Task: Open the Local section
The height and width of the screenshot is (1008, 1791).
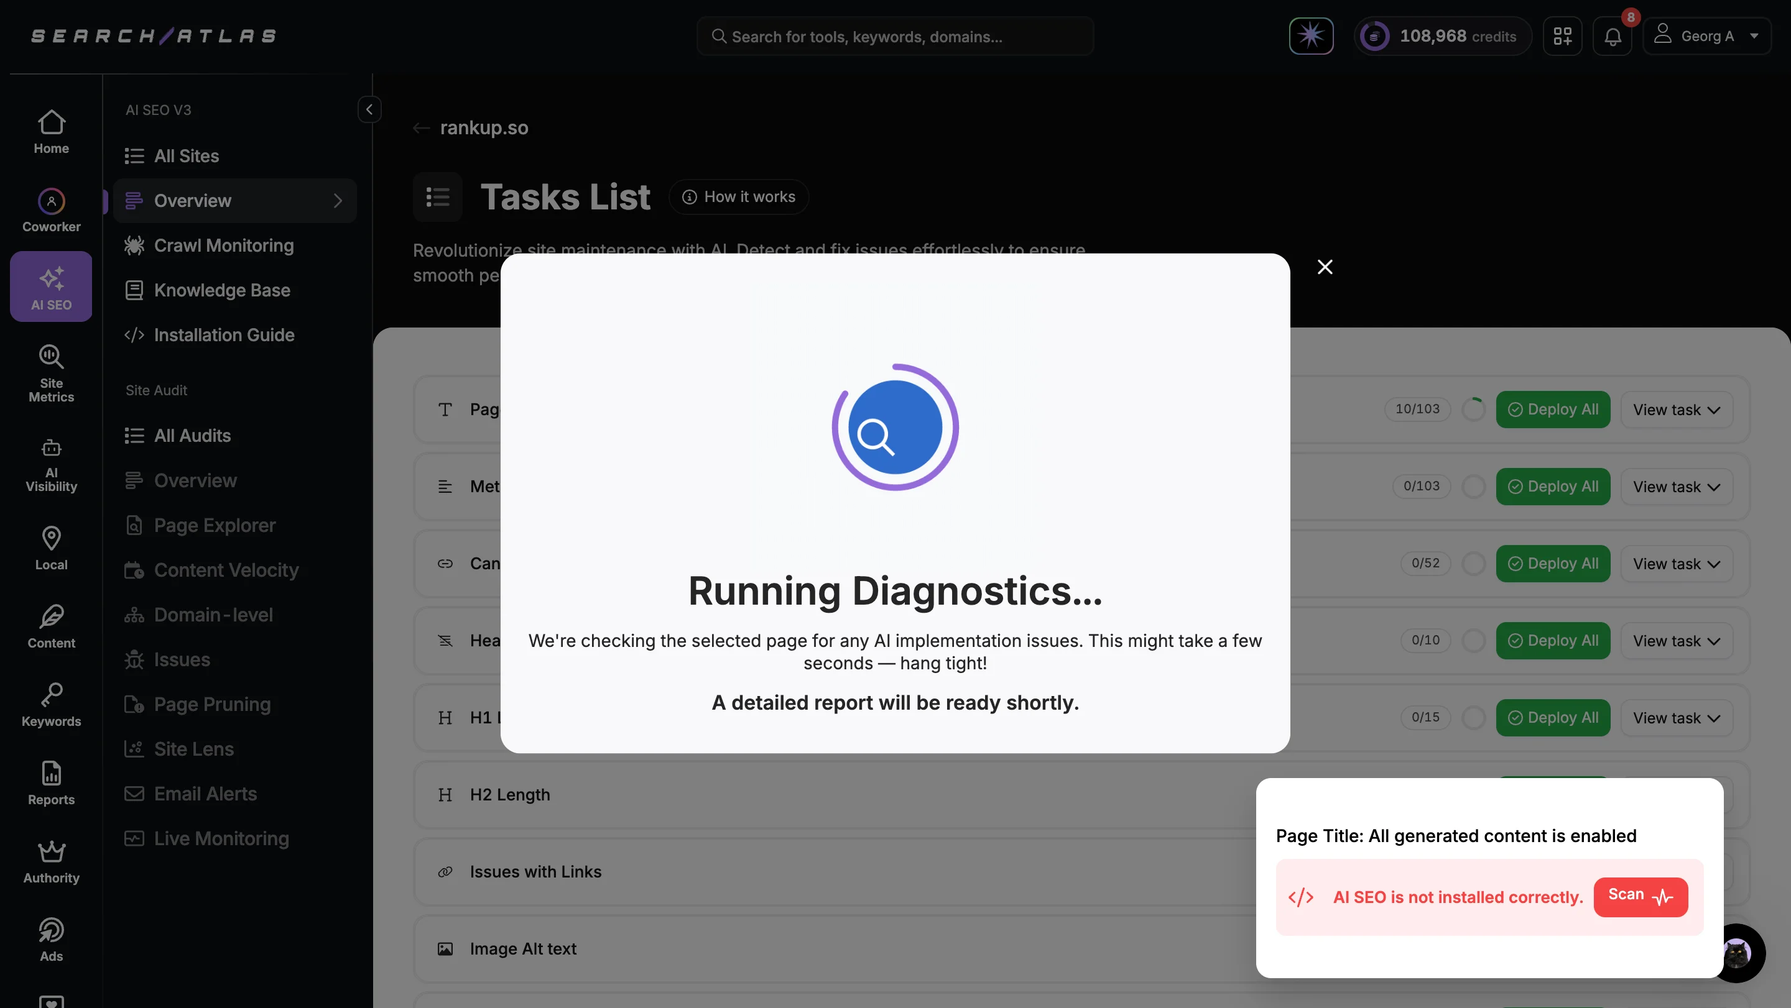Action: [x=51, y=548]
